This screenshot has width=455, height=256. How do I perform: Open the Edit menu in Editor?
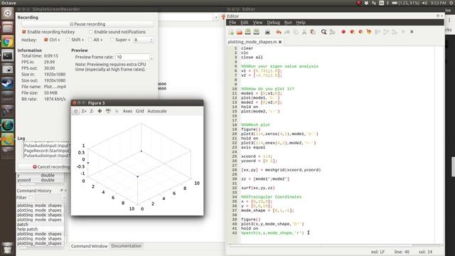click(x=245, y=22)
